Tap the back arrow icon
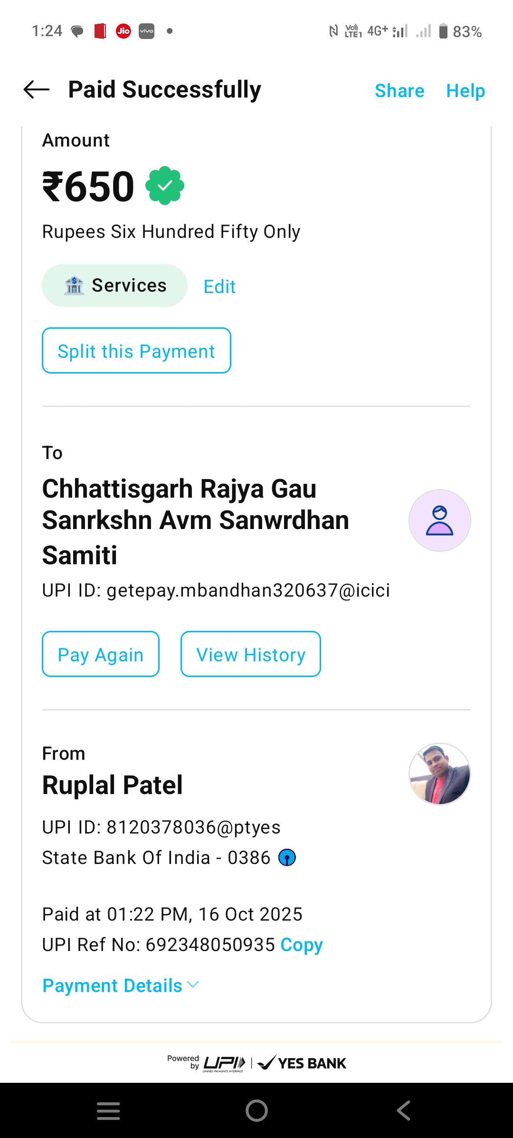 point(37,89)
